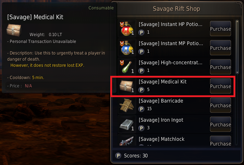Select the wooden Barricade icon
Image resolution: width=244 pixels, height=165 pixels.
tap(127, 105)
